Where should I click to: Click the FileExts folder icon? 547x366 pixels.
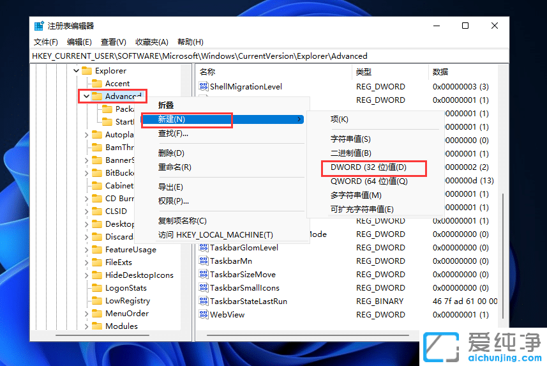click(97, 263)
